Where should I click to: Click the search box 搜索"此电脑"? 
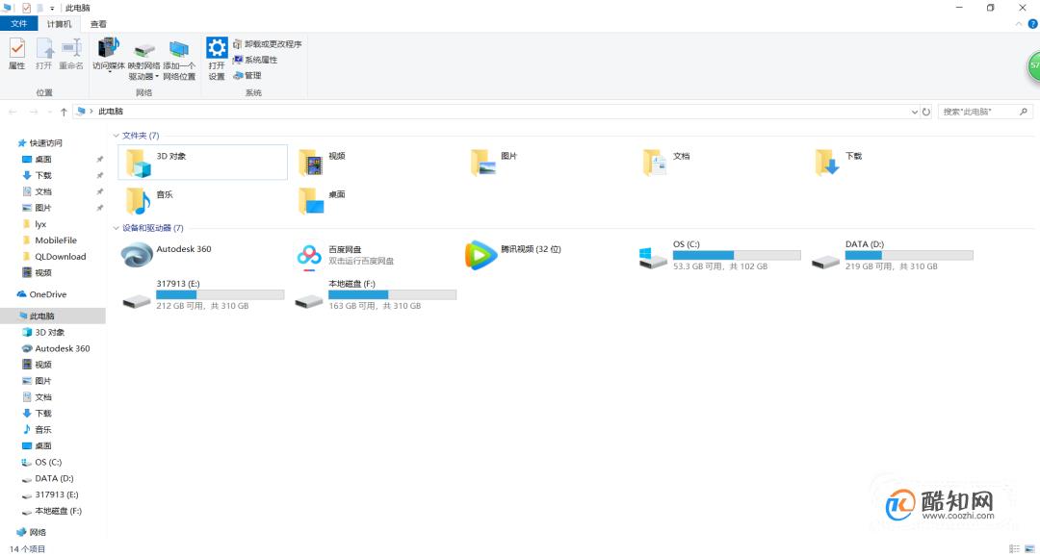tap(985, 112)
